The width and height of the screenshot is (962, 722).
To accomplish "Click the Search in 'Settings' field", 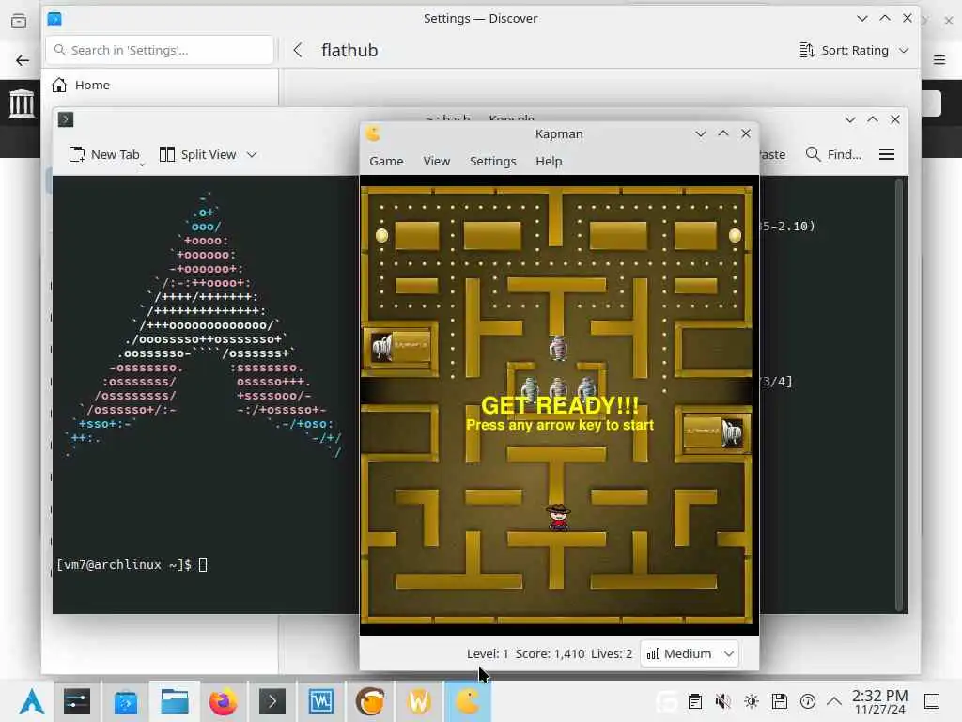I will [x=160, y=51].
